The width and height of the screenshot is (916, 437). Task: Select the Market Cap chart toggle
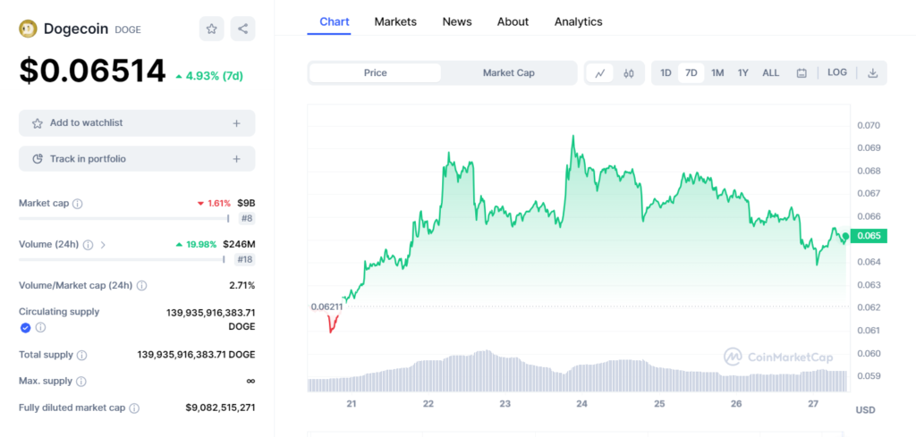[x=508, y=73]
